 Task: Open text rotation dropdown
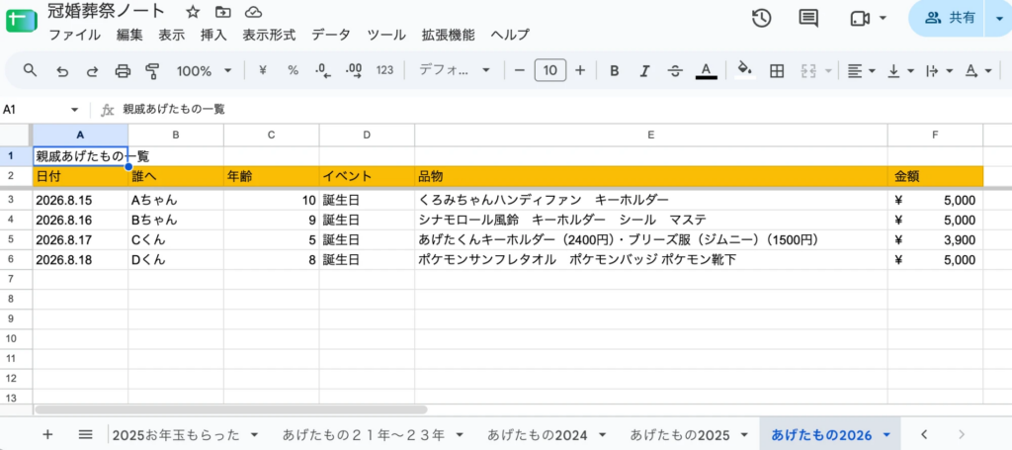click(x=977, y=71)
